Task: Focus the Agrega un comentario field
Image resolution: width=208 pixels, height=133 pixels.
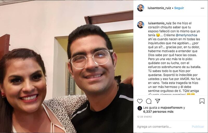Action: (163, 127)
